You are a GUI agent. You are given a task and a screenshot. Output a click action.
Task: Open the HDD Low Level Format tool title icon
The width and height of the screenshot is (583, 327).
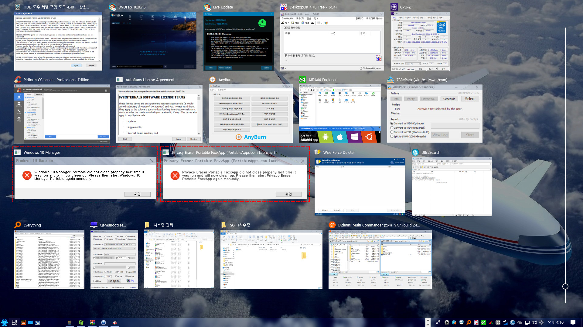pos(18,7)
